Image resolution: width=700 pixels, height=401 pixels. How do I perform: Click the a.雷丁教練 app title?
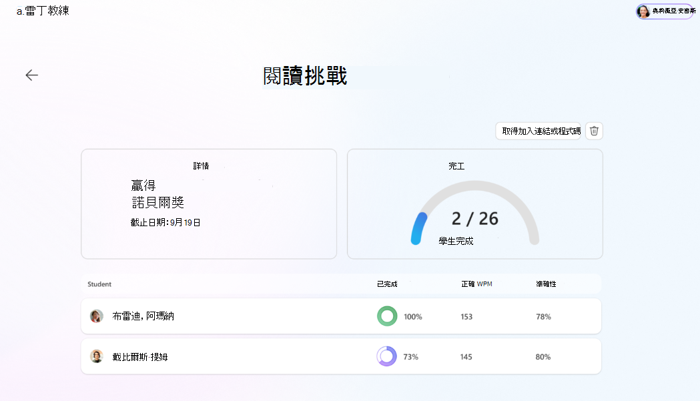point(43,11)
